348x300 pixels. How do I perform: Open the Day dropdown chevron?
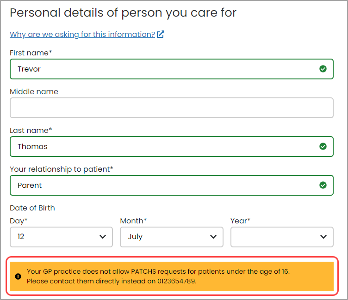pos(103,237)
